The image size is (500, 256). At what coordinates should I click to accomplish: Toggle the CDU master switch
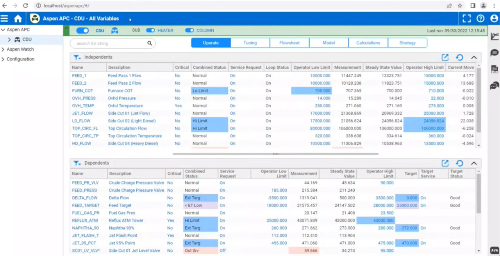[x=82, y=30]
